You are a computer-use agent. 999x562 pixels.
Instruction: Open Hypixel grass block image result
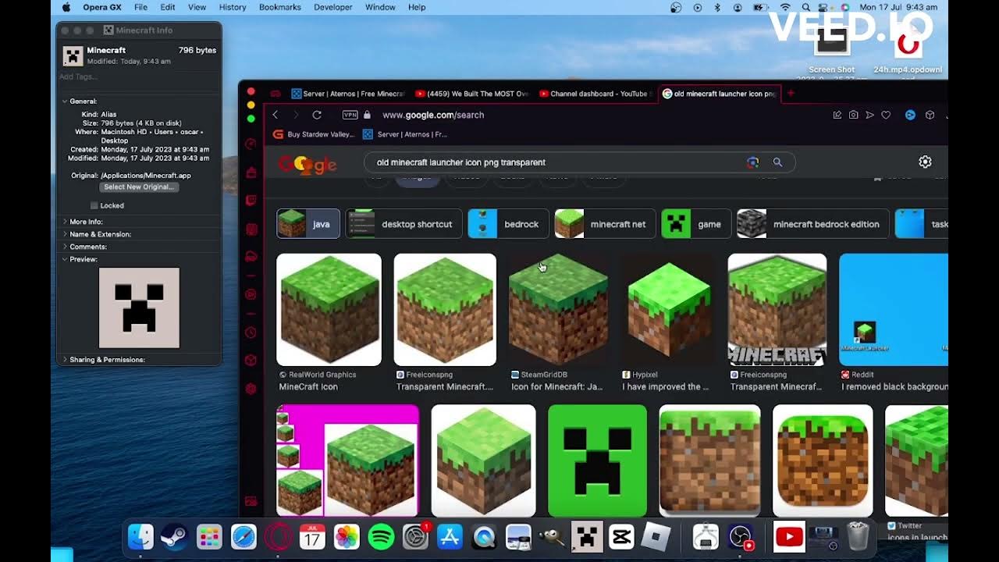pos(670,310)
